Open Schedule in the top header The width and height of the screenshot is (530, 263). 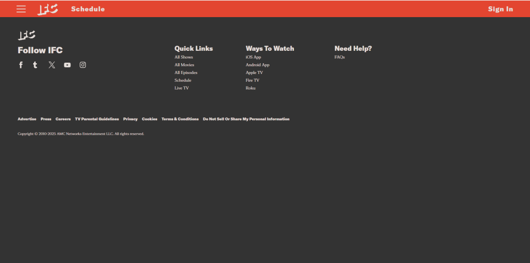tap(88, 9)
